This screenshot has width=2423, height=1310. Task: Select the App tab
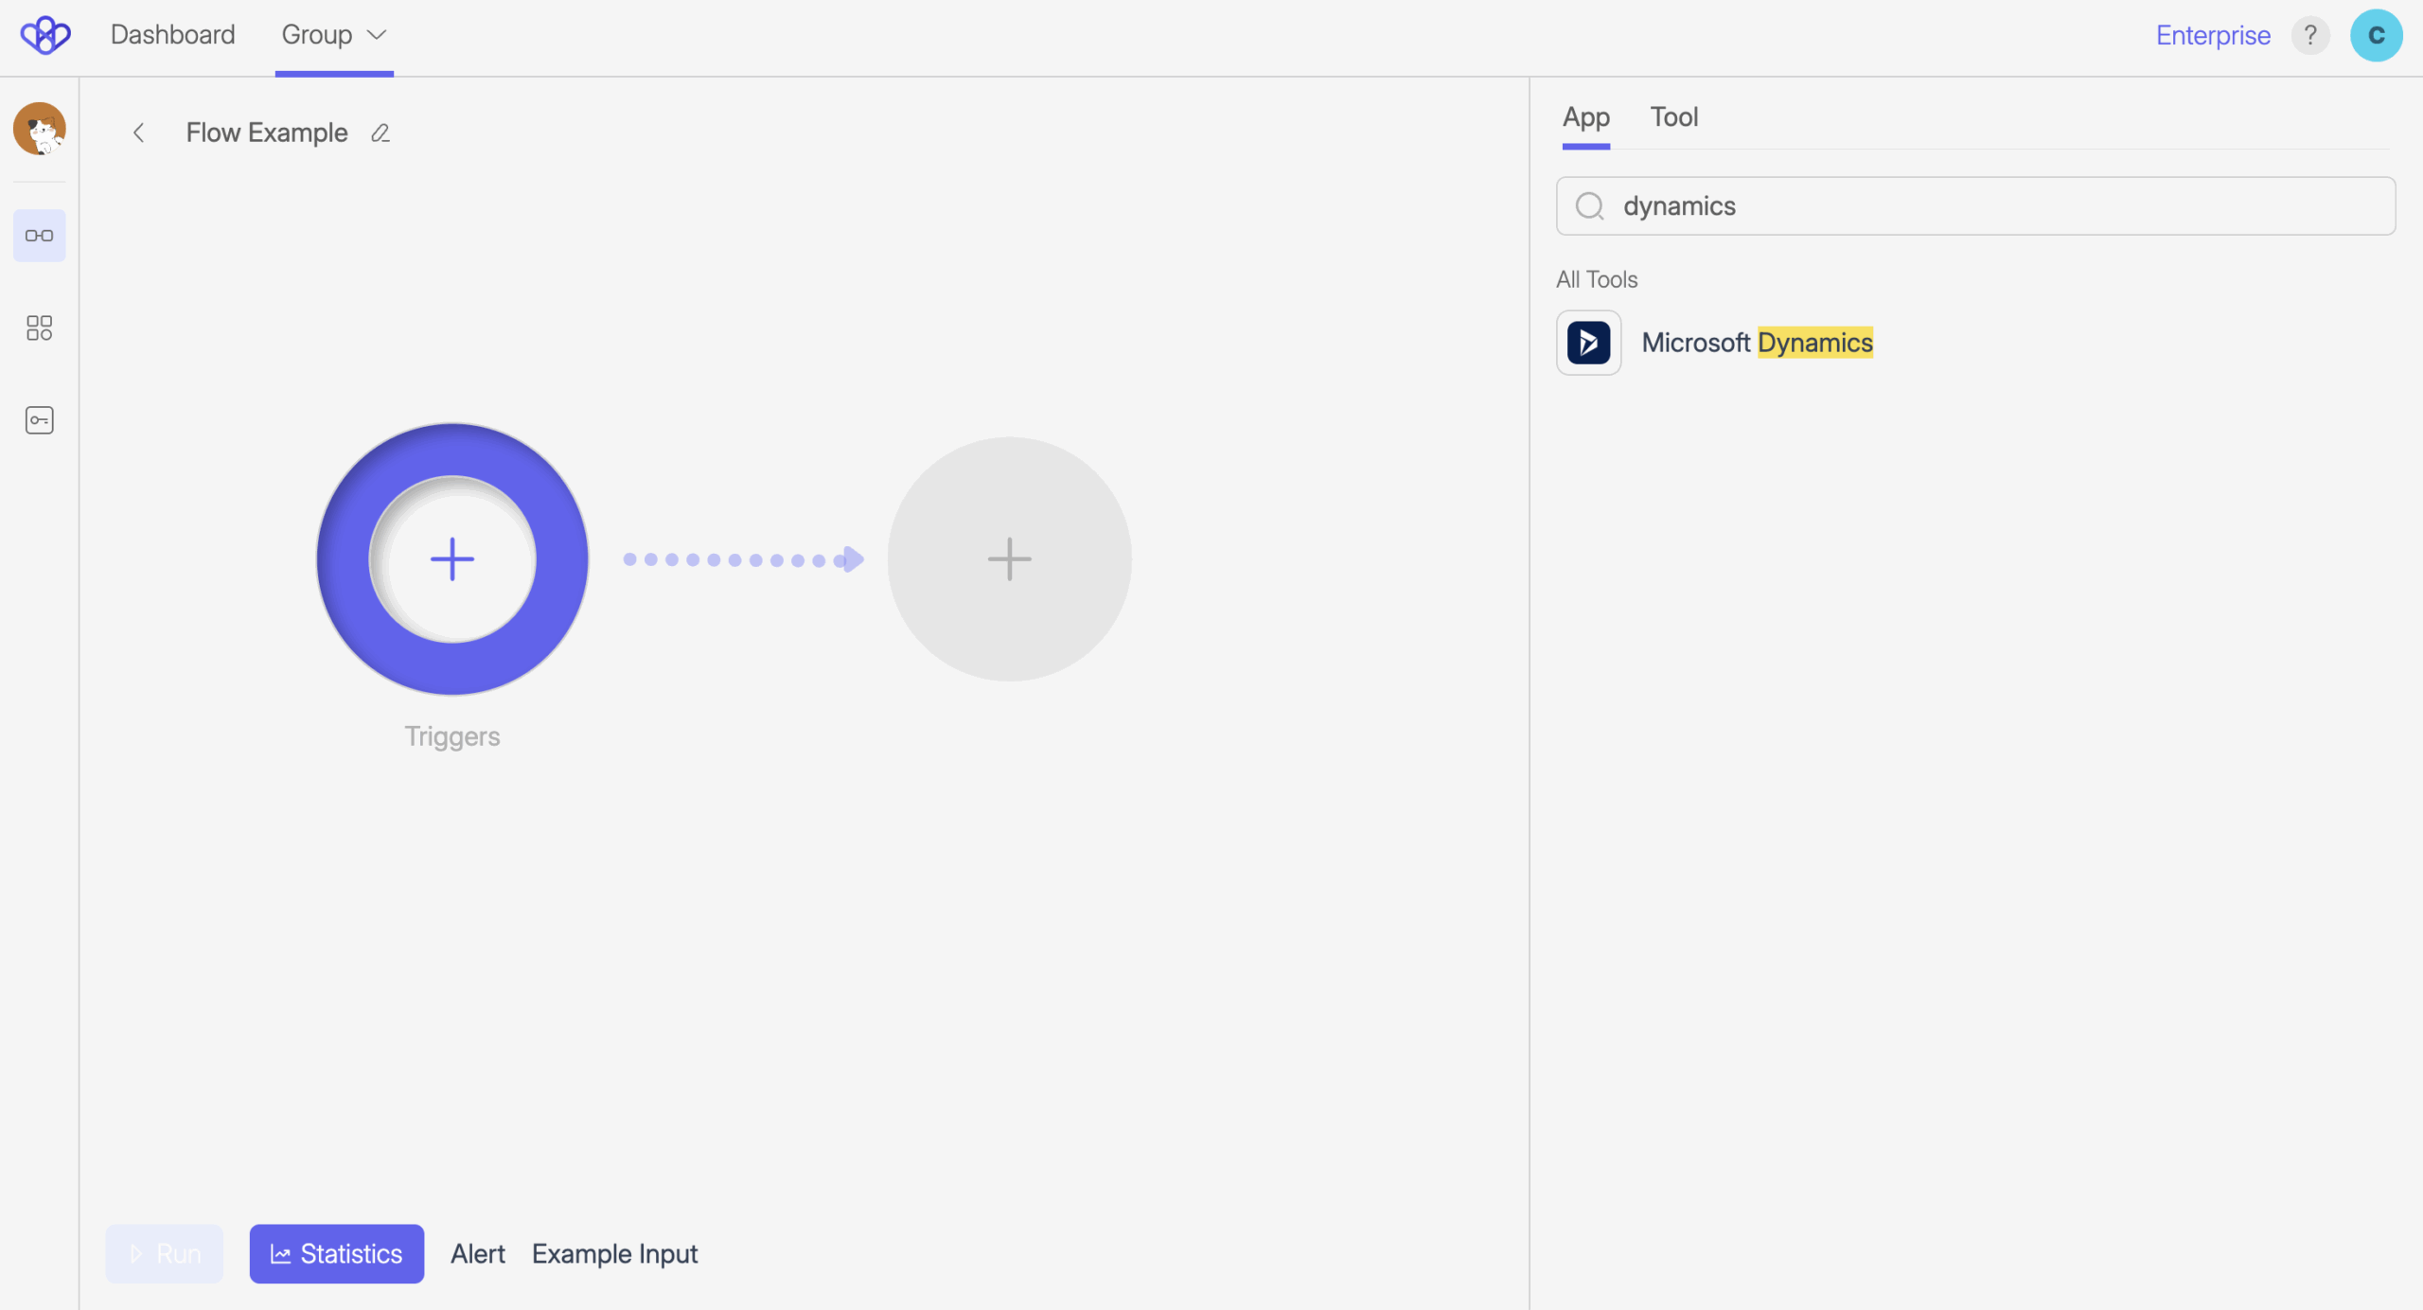pos(1585,117)
